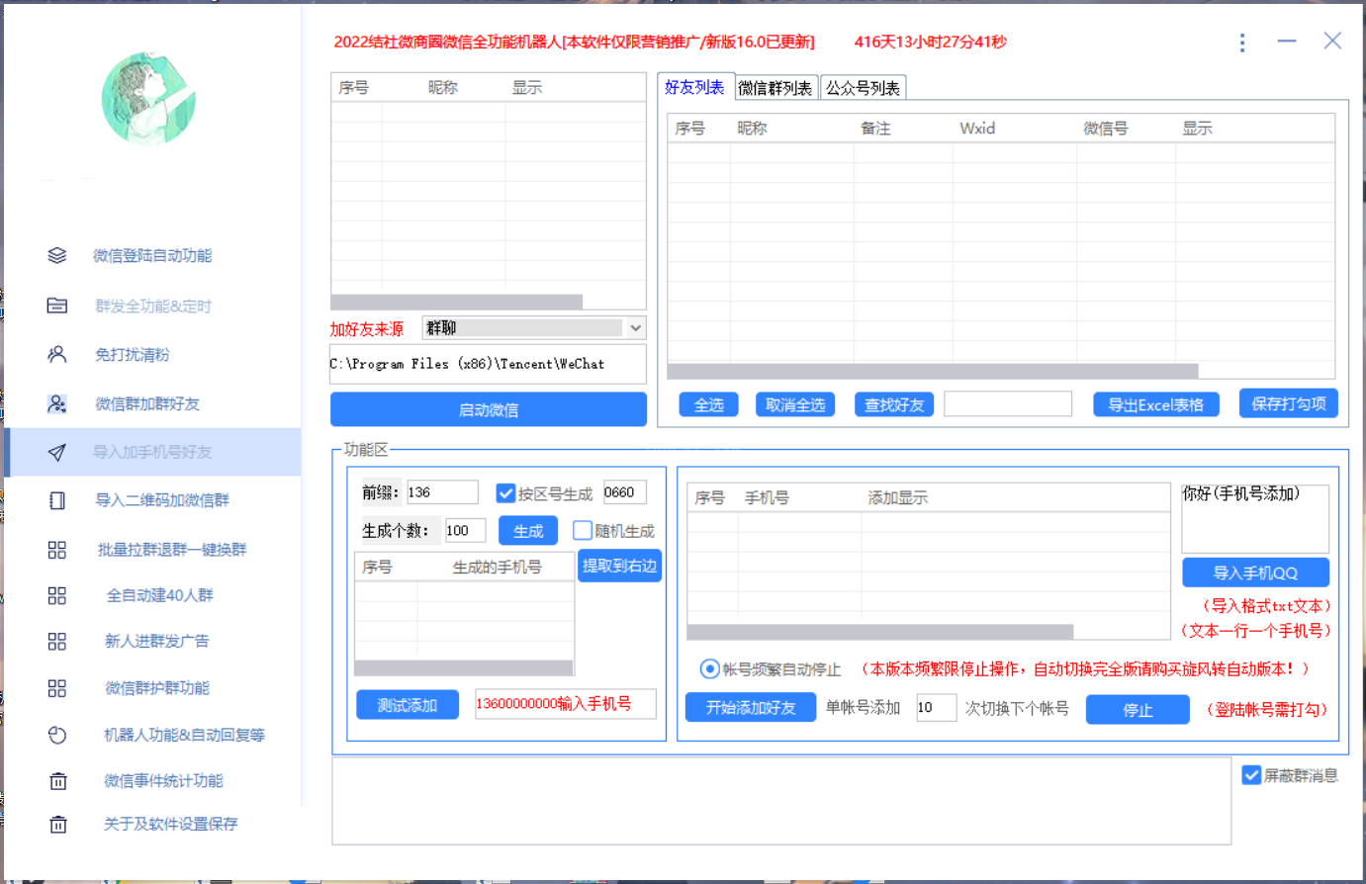Click the grid icon beside 全自动建40人群
This screenshot has width=1366, height=884.
[57, 595]
